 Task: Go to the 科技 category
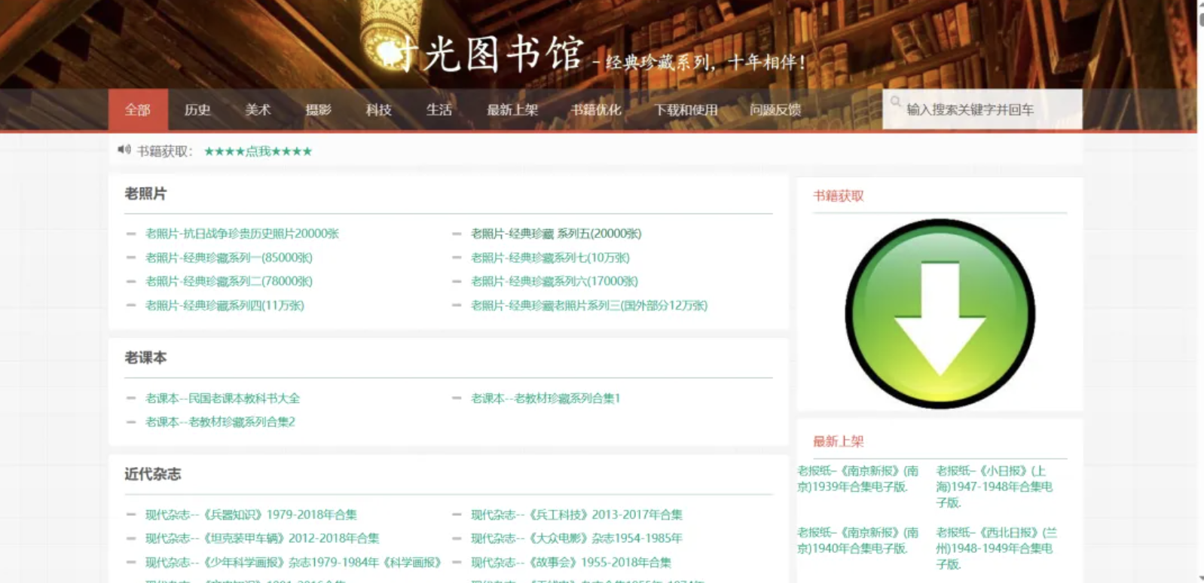[378, 110]
